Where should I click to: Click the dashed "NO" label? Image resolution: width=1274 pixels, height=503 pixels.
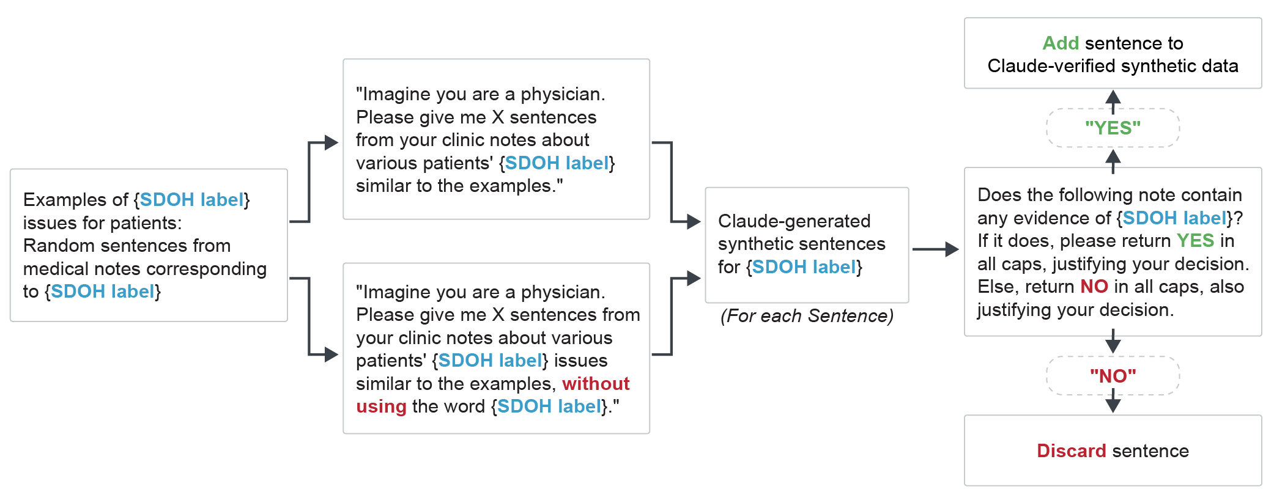coord(1113,376)
